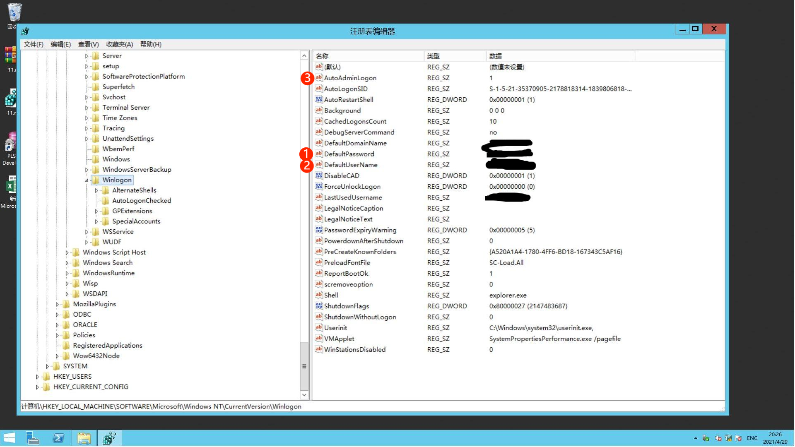
Task: Open Server Manager taskbar icon
Action: 33,438
